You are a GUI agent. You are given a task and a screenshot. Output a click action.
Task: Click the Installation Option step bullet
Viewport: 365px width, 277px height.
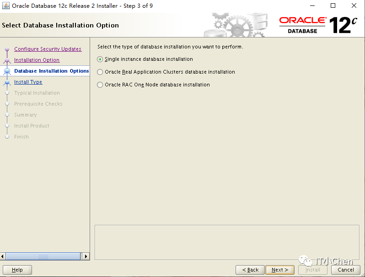(x=7, y=60)
